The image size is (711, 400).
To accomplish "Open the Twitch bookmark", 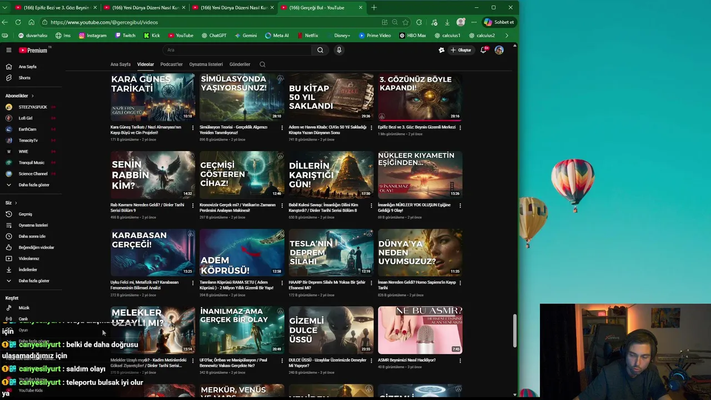I will coord(125,36).
